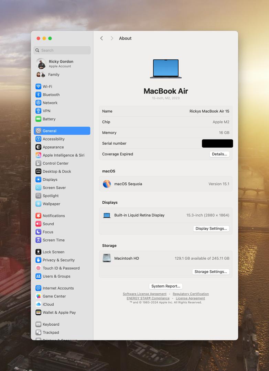Open Desktop & Dock icon
The height and width of the screenshot is (371, 269).
coord(39,171)
